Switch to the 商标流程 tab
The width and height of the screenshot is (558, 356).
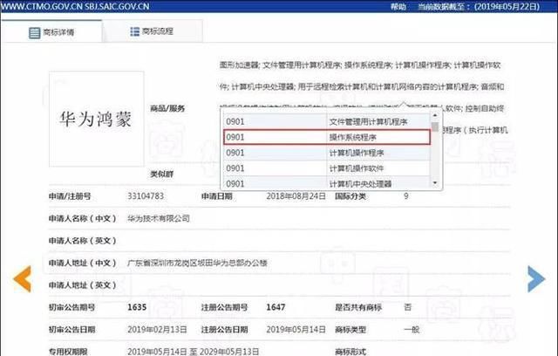tap(151, 32)
